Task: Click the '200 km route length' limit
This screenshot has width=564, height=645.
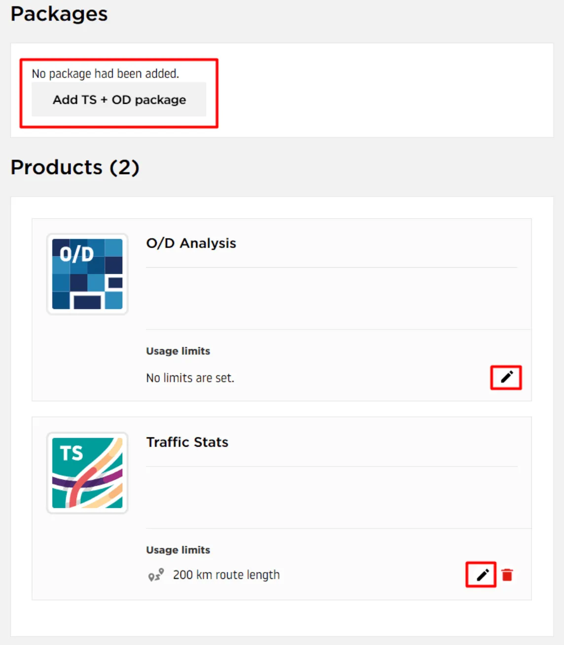Action: pos(226,575)
